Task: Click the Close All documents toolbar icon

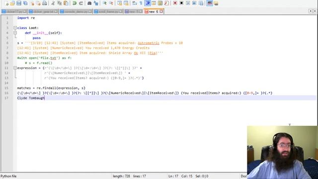Action: pos(38,3)
